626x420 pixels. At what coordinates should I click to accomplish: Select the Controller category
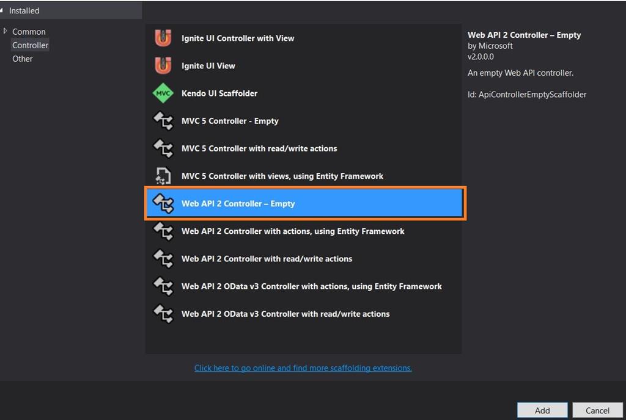pos(30,45)
